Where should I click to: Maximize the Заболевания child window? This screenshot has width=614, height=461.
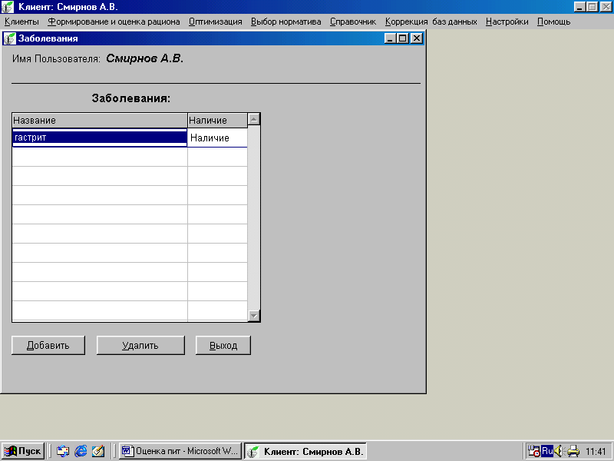pos(402,38)
